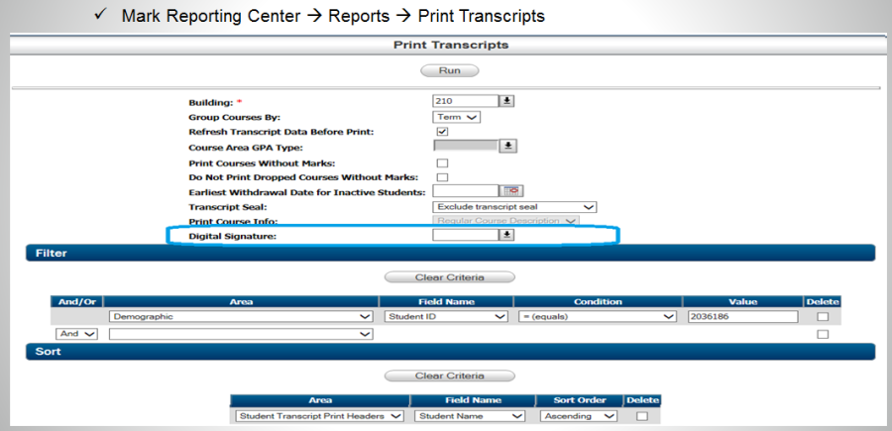Expand the Group Courses By dropdown
892x431 pixels.
point(457,116)
